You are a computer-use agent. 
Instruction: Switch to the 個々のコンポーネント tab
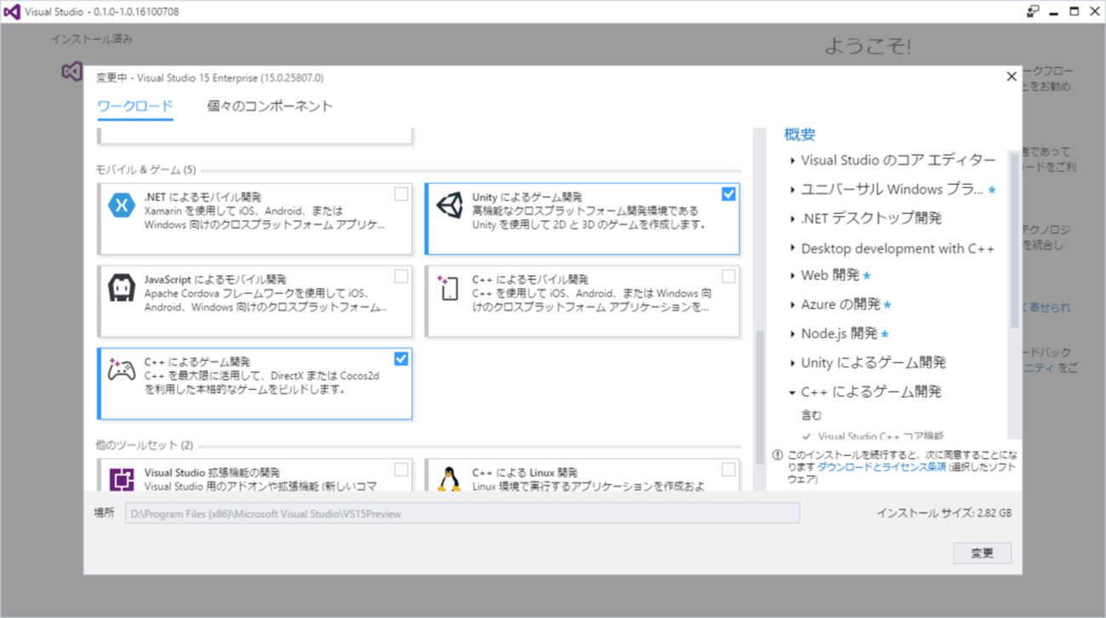tap(270, 106)
